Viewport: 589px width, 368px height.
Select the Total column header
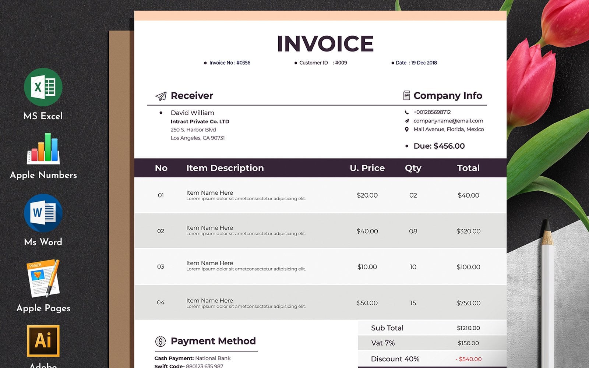click(468, 168)
